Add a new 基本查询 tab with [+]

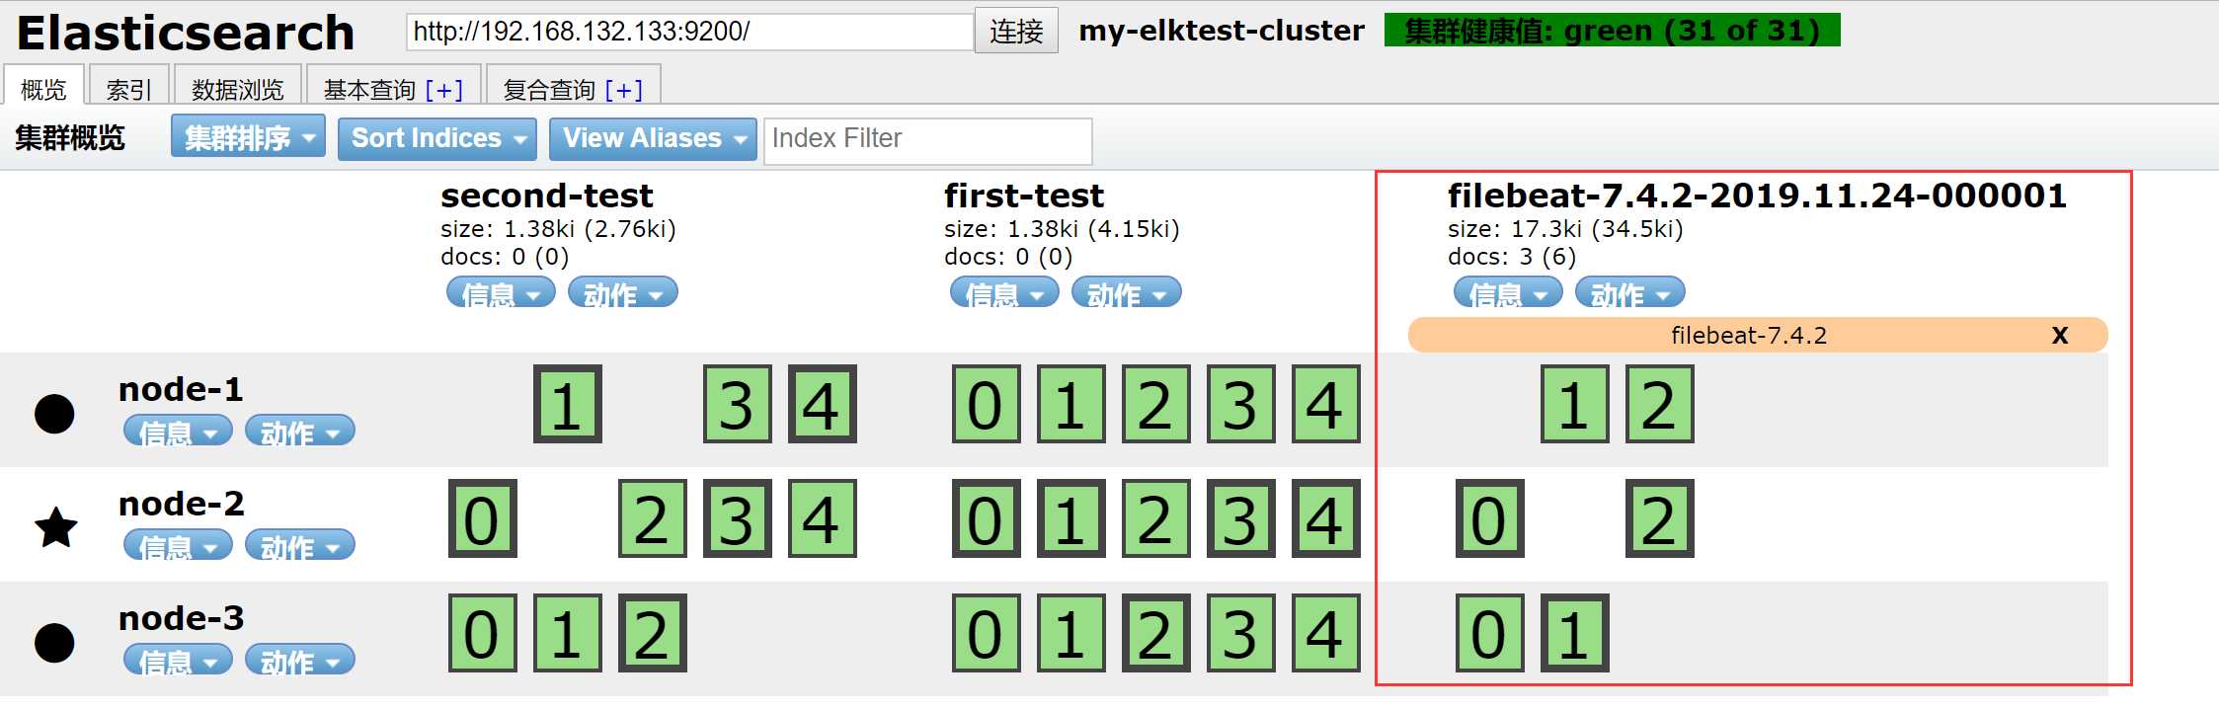tap(444, 89)
